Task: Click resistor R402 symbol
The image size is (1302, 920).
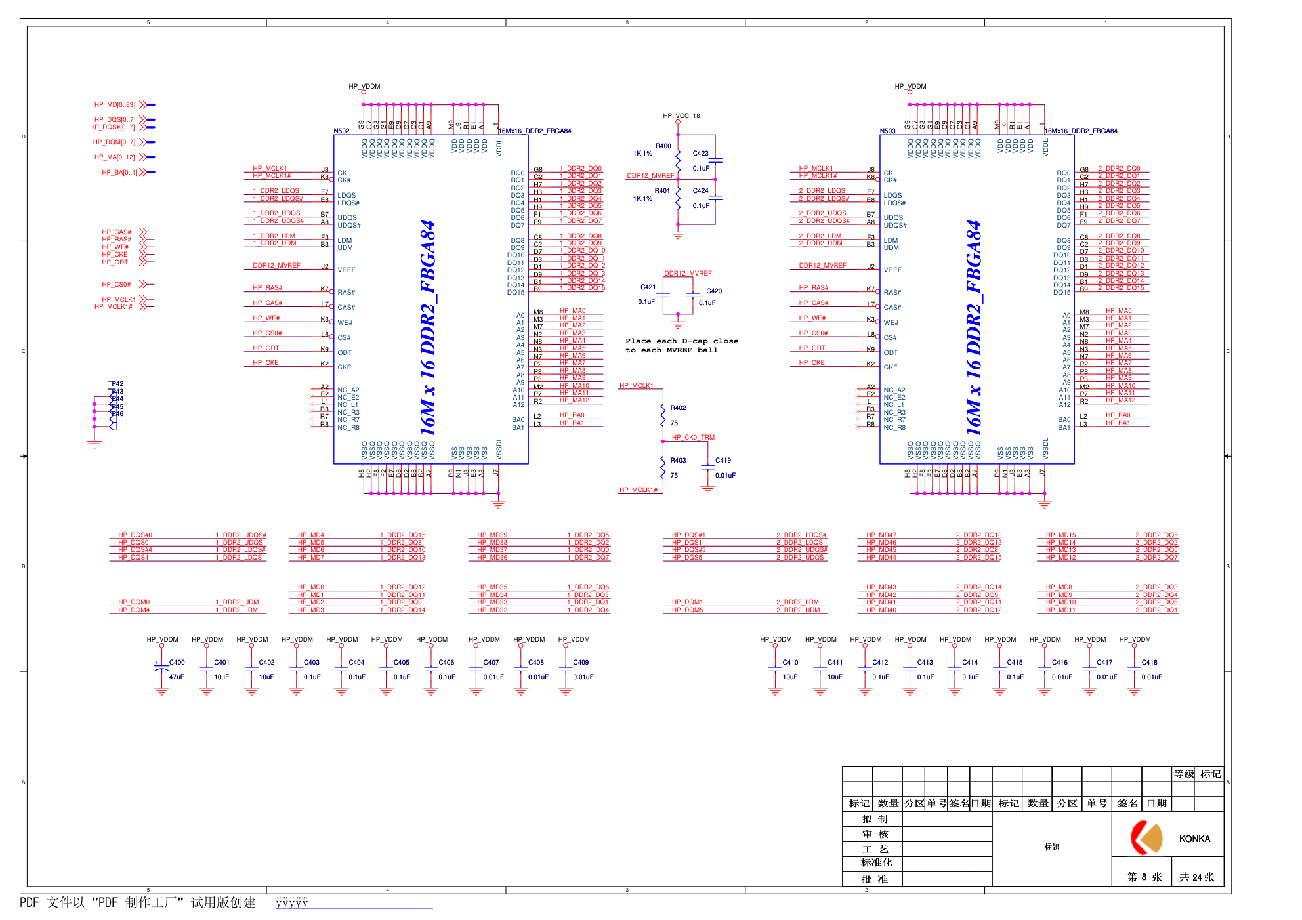Action: (x=663, y=415)
